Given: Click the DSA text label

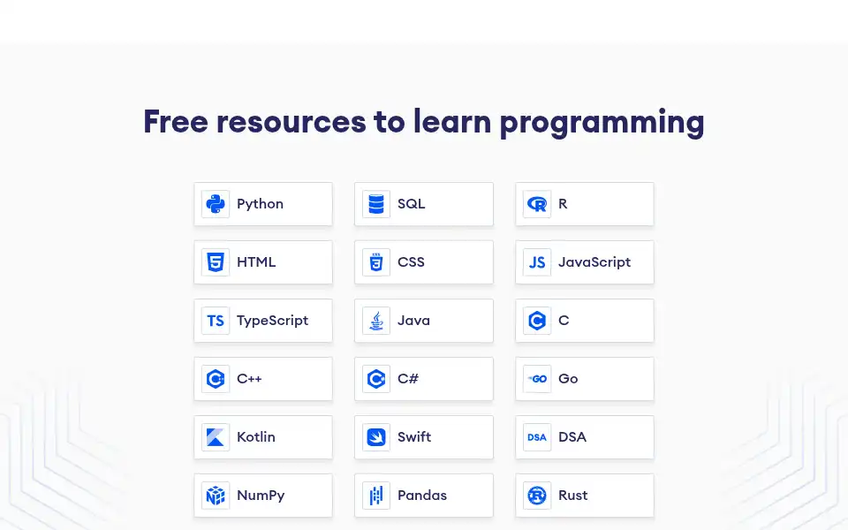Looking at the screenshot, I should (572, 437).
